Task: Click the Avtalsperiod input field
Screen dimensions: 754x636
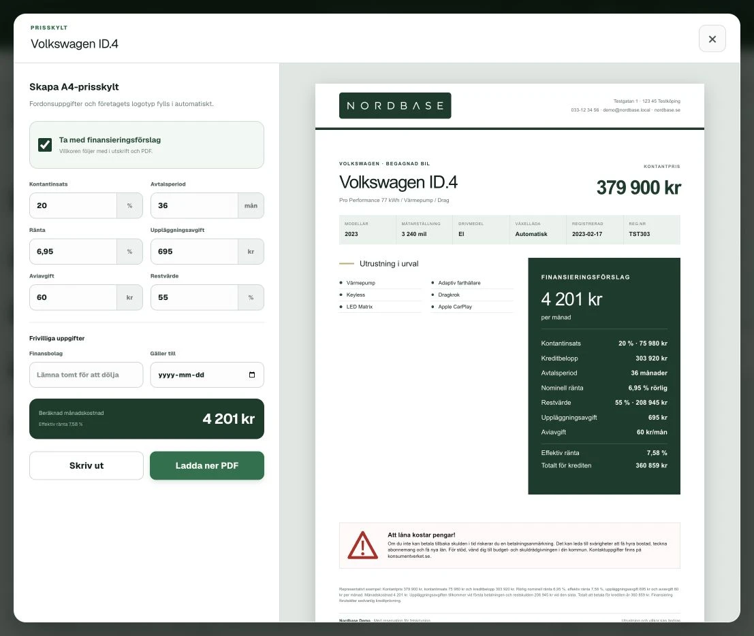Action: 194,205
